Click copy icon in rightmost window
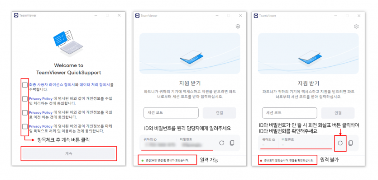Screen dimensions: 378x180 click(350, 143)
